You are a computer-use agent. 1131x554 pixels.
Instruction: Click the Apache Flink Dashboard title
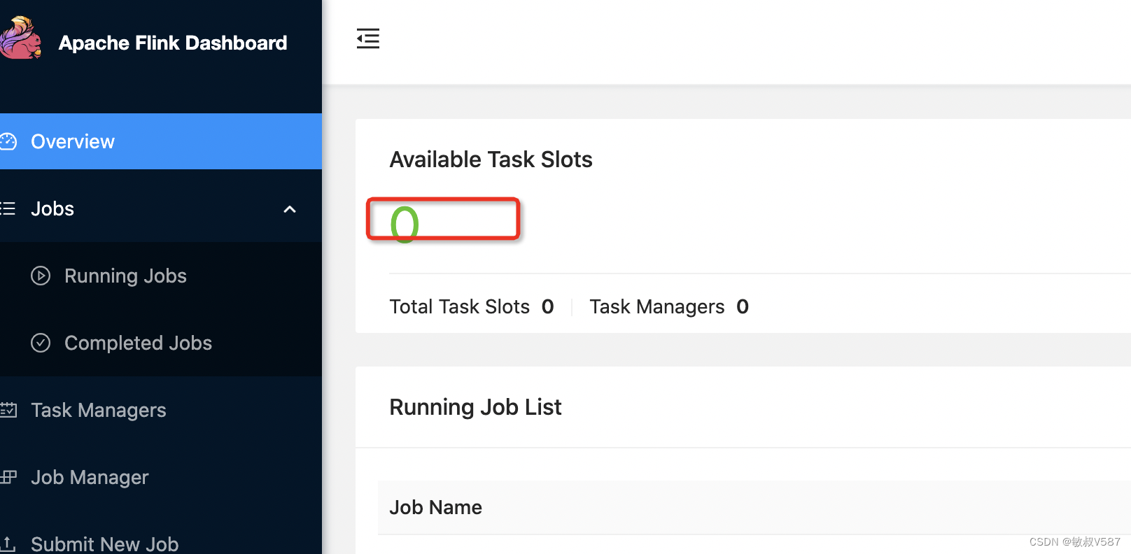click(x=173, y=43)
